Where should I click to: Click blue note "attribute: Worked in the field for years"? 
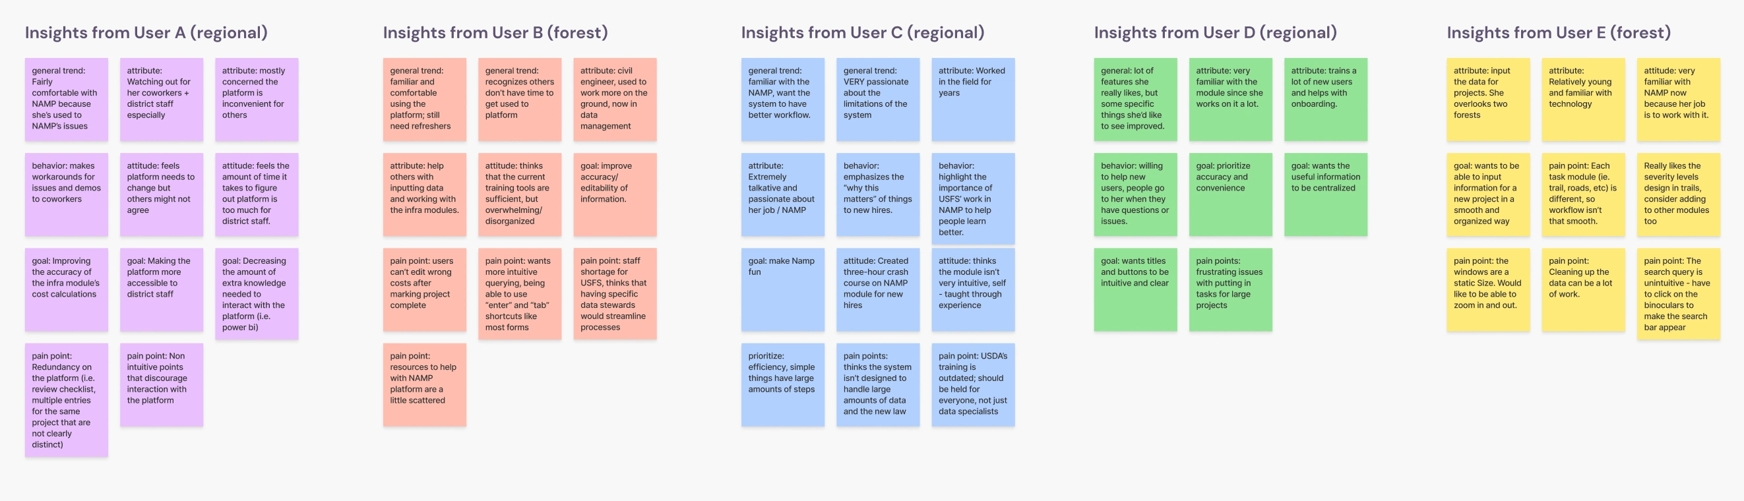point(972,99)
